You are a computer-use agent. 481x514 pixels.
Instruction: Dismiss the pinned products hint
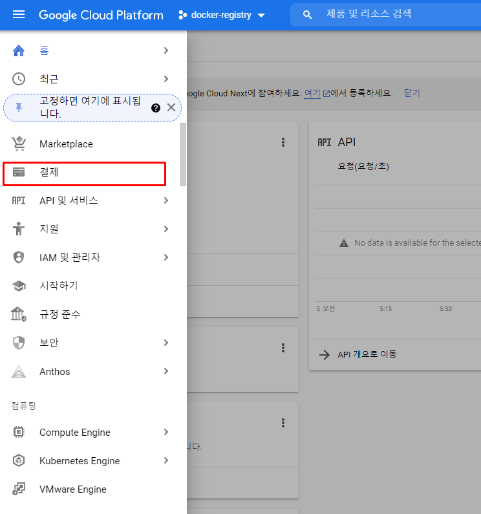click(x=171, y=107)
